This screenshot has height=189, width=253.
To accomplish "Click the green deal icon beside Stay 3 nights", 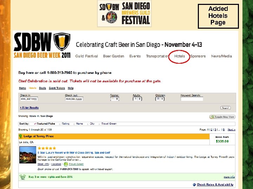I will (22, 177).
